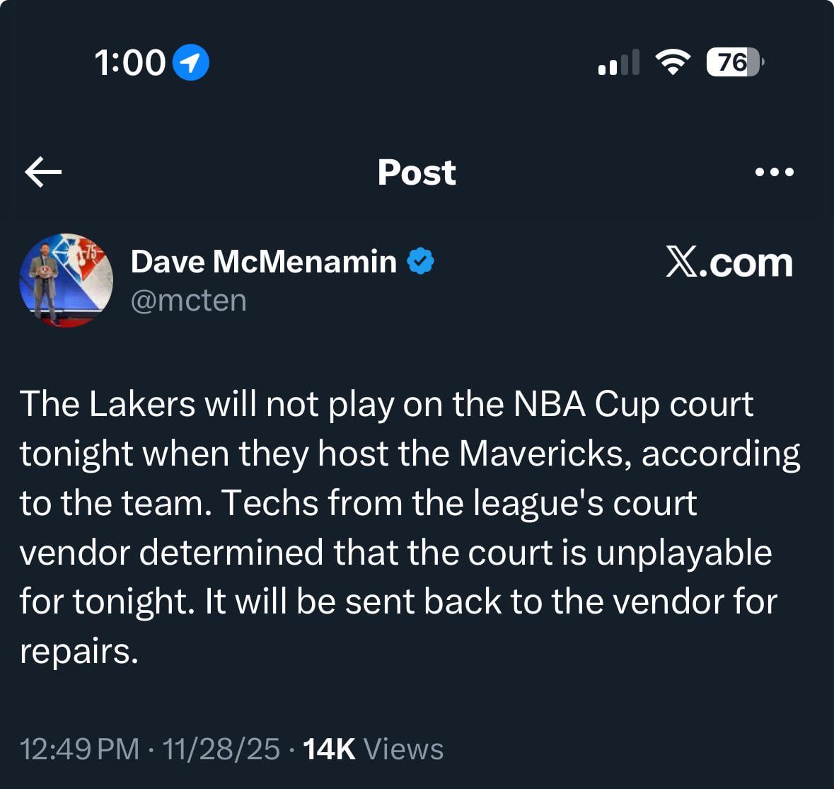View the 14K Views count
Image resolution: width=834 pixels, height=789 pixels.
(x=373, y=749)
